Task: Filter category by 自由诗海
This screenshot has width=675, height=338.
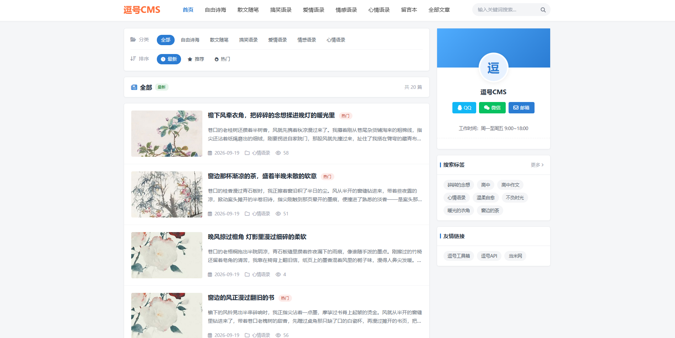Action: [x=190, y=40]
